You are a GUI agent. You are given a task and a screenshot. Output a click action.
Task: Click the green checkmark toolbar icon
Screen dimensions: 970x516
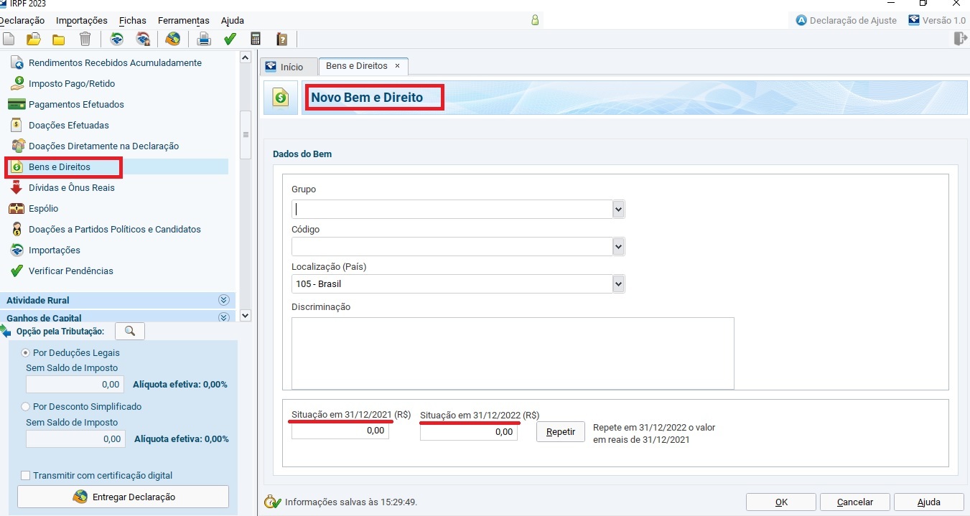[x=230, y=39]
